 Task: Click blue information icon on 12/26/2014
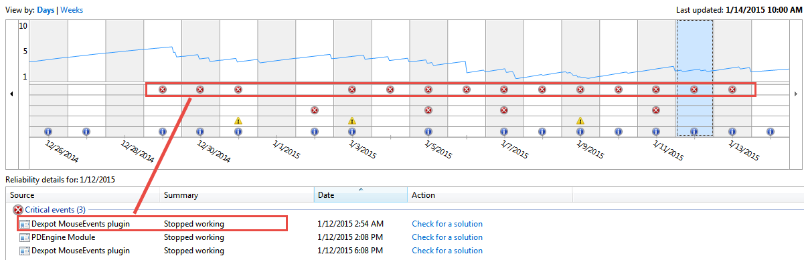[48, 132]
